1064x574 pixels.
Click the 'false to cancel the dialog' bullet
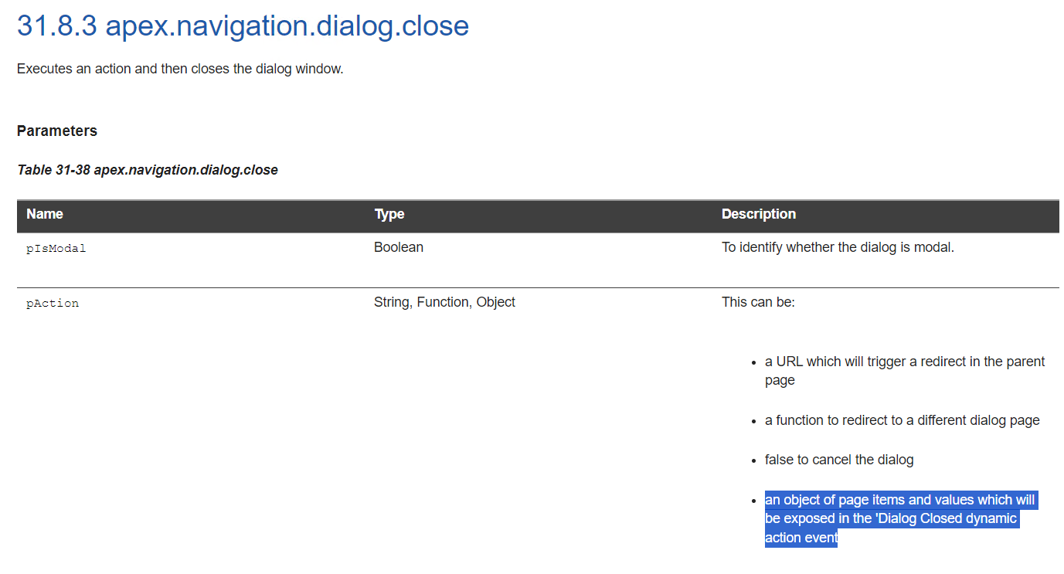838,460
